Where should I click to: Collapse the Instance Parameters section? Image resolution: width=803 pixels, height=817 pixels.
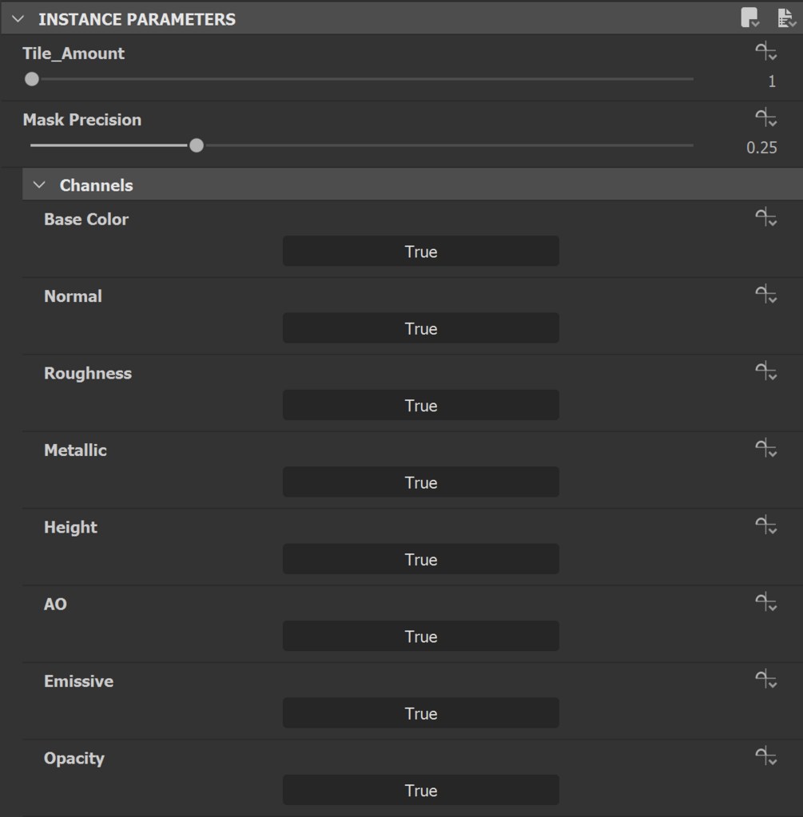18,19
